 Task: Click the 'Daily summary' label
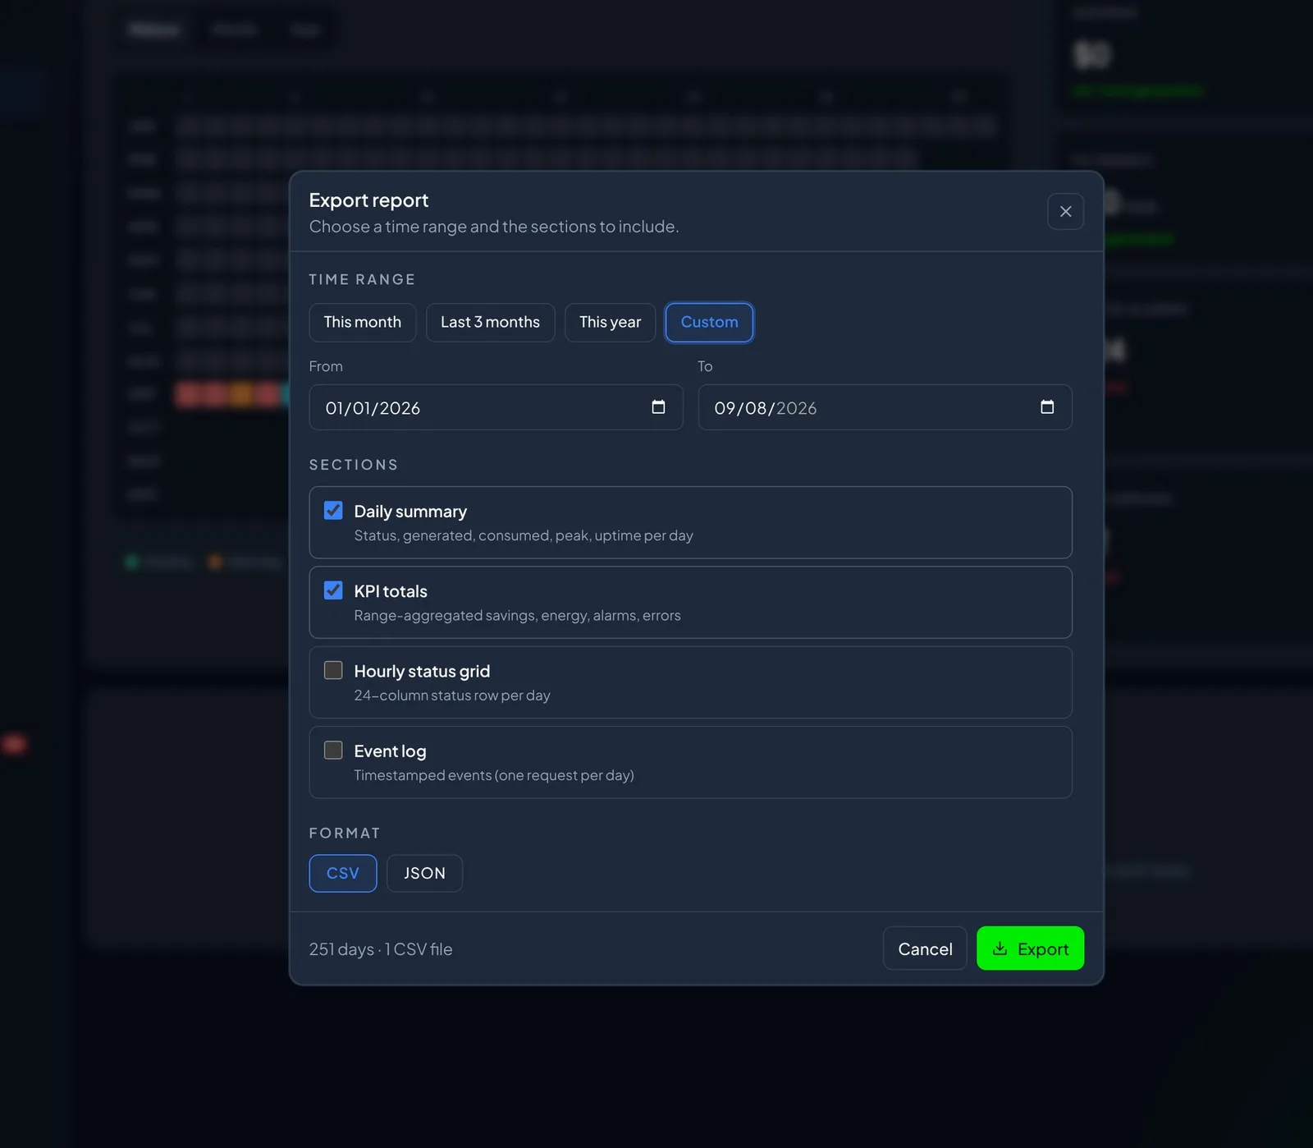pos(410,512)
